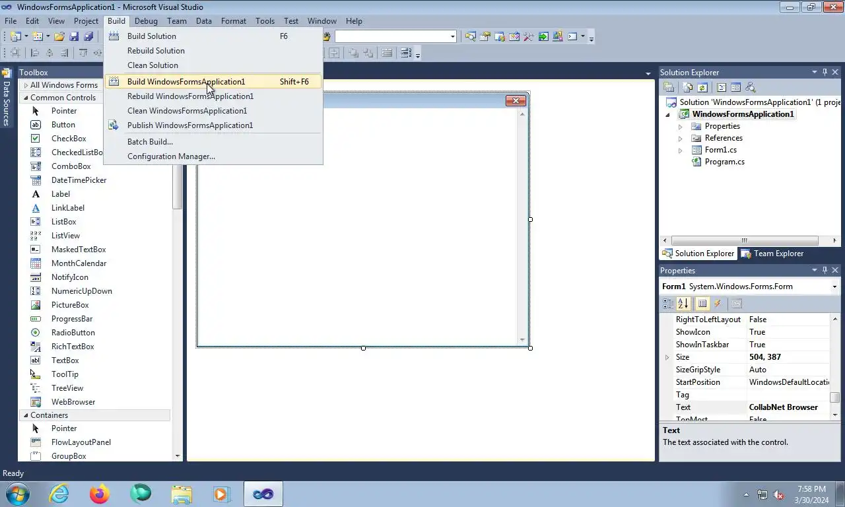Pin the Solution Explorer panel
This screenshot has height=507, width=845.
[x=825, y=72]
